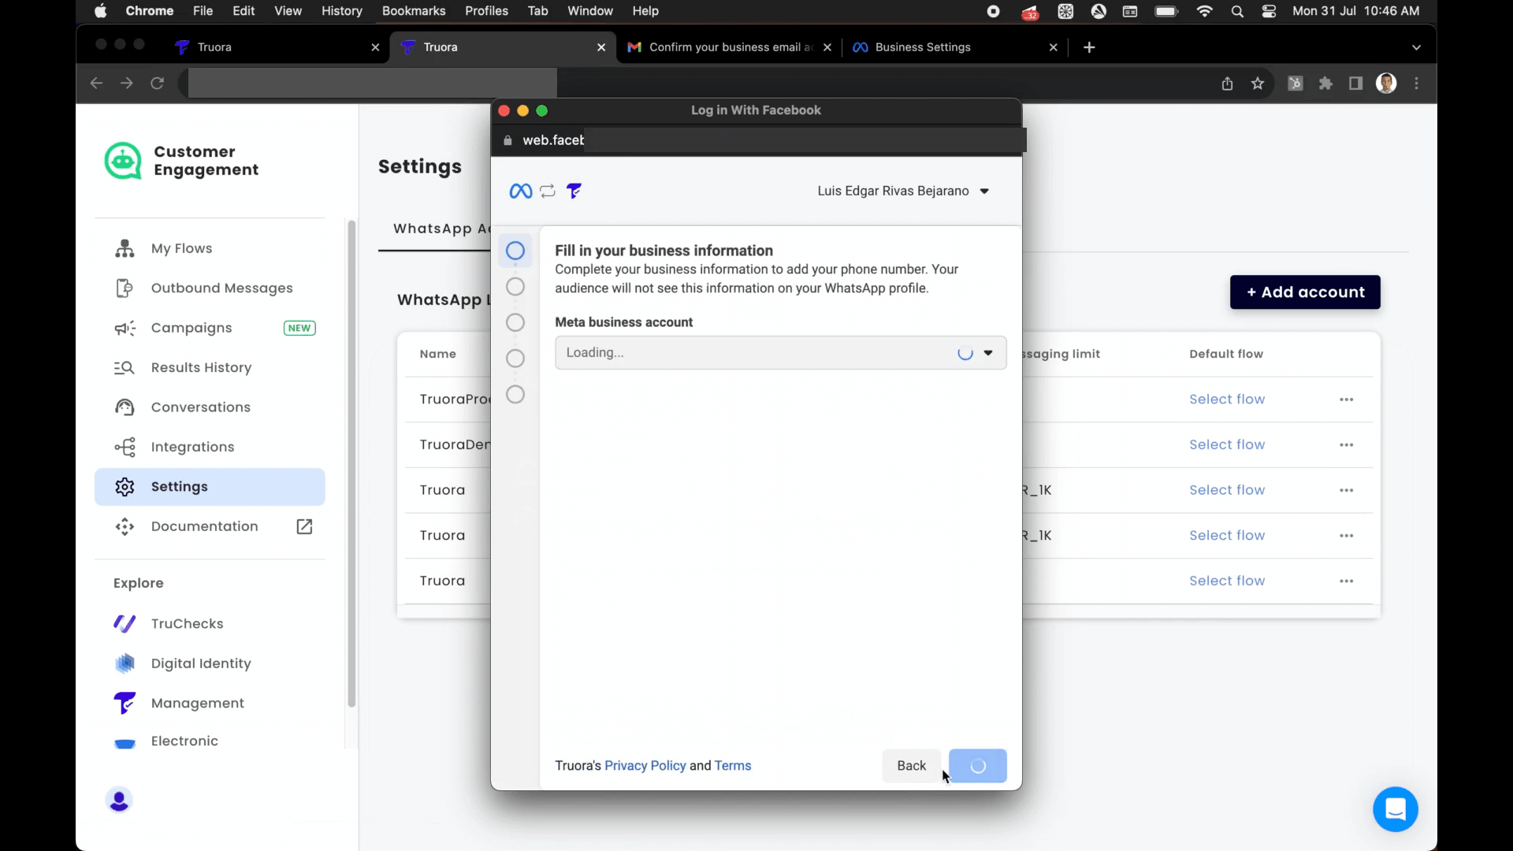Select first radio button in dialog
The image size is (1513, 851).
(515, 249)
